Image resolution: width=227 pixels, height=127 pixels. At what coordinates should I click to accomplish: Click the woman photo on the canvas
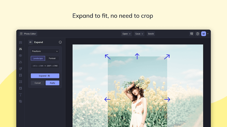click(x=138, y=92)
